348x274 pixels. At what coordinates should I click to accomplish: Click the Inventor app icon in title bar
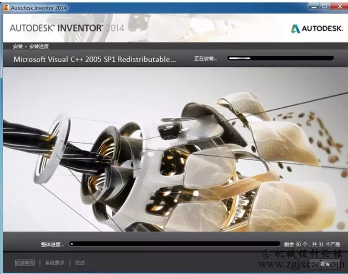[6, 7]
